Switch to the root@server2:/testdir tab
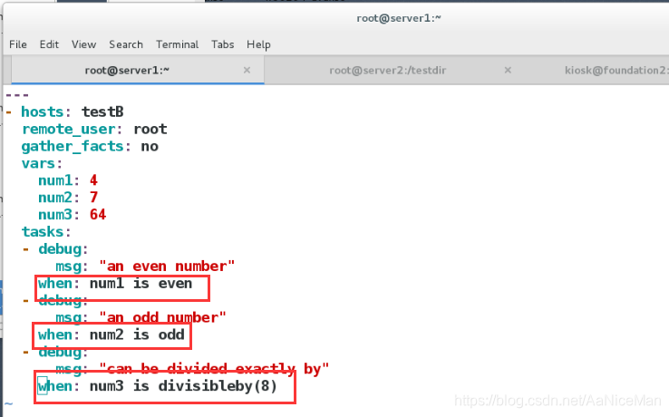The image size is (669, 417). point(387,70)
